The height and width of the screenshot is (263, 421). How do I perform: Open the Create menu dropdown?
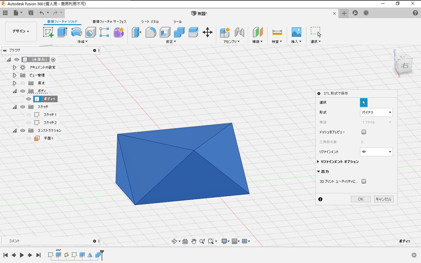82,42
